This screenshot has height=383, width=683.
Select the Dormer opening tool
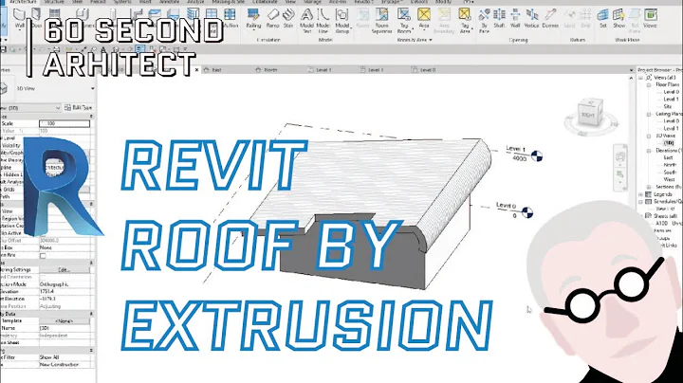pyautogui.click(x=550, y=19)
